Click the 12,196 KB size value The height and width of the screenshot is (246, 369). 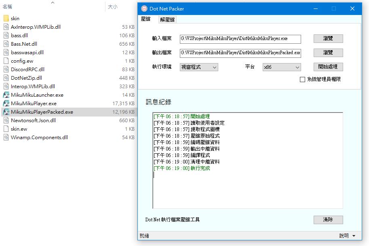coord(123,112)
